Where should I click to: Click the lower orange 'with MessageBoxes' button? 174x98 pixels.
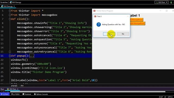click(137, 23)
